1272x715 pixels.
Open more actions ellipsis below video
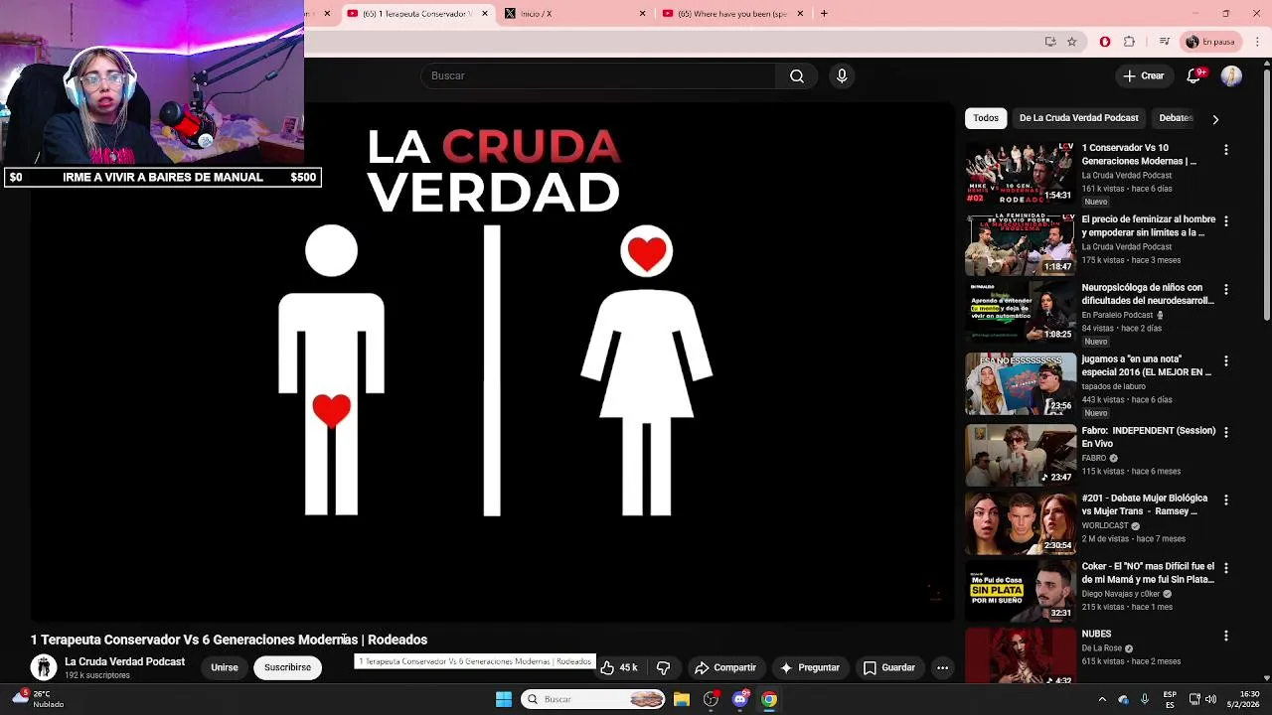pos(942,668)
